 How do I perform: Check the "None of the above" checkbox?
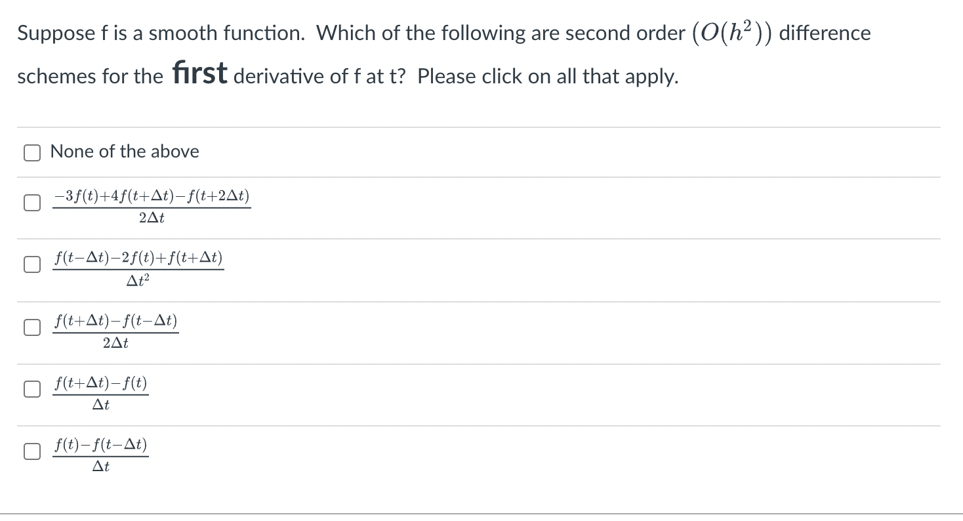pyautogui.click(x=31, y=152)
